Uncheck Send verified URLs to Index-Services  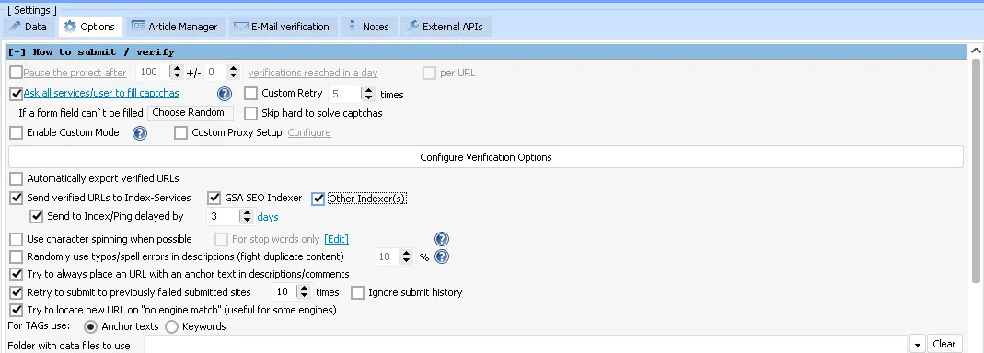17,199
